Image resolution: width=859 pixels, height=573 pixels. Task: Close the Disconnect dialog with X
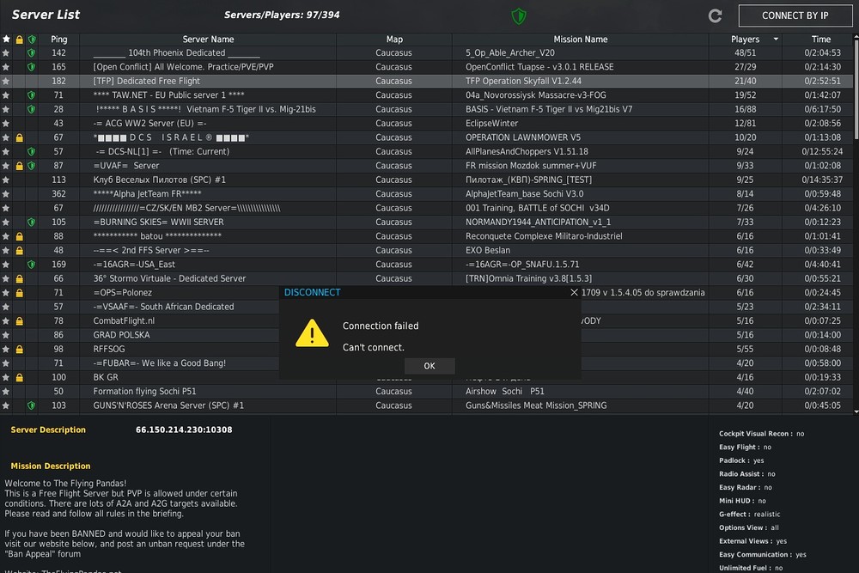coord(574,292)
